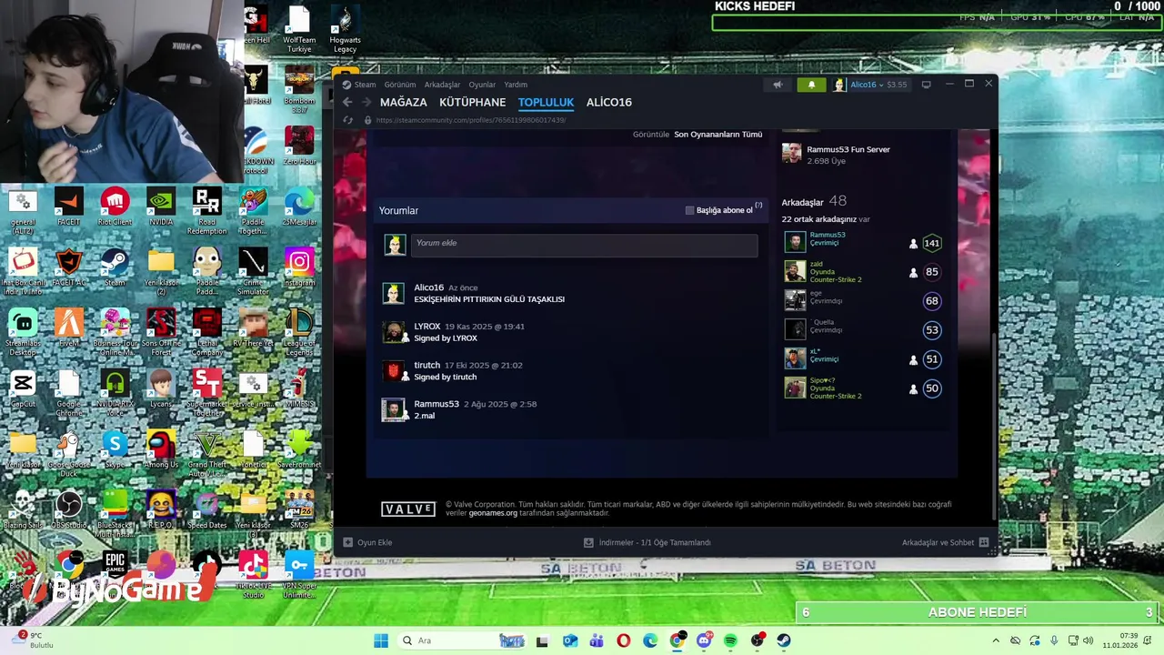Select the FiveM desktop icon
This screenshot has height=655, width=1164.
coord(68,327)
